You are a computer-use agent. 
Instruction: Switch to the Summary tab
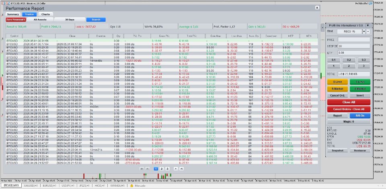click(13, 14)
